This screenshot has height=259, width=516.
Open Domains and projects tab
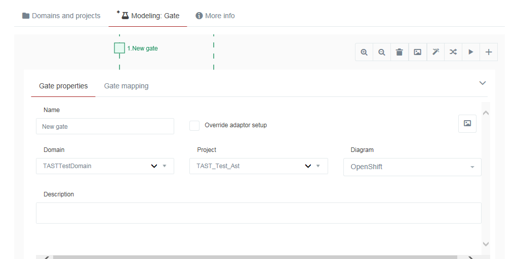(61, 16)
